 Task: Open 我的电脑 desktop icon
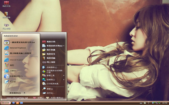tap(6, 15)
